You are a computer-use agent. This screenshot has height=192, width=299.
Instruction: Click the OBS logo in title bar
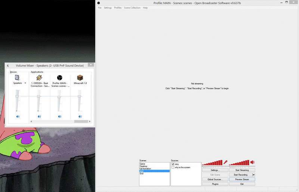coord(99,3)
